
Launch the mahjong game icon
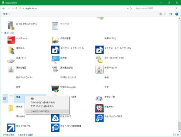(99, 108)
